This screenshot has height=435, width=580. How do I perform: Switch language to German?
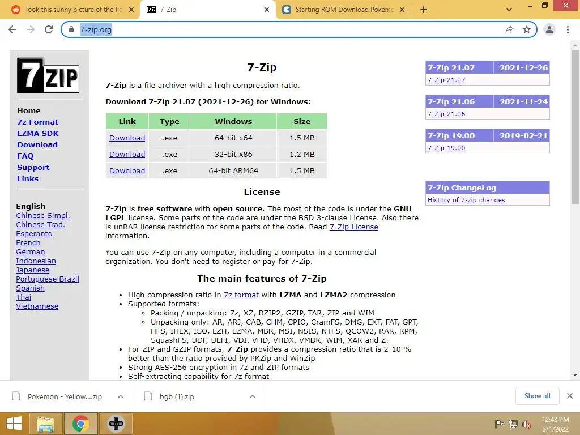point(31,252)
